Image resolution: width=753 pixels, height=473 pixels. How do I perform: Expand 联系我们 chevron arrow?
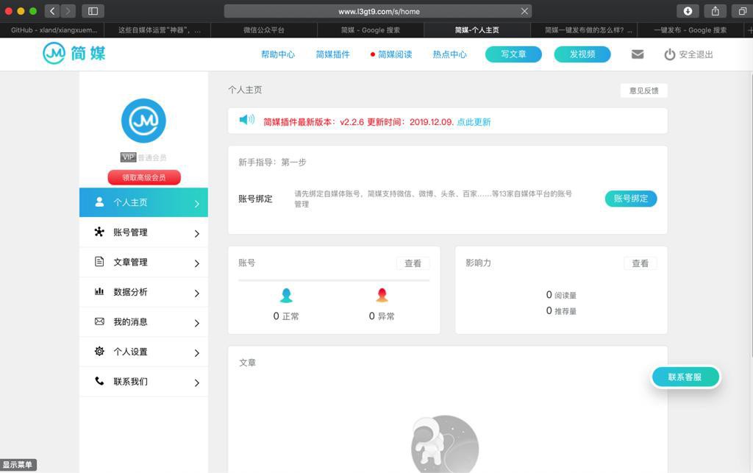point(196,383)
